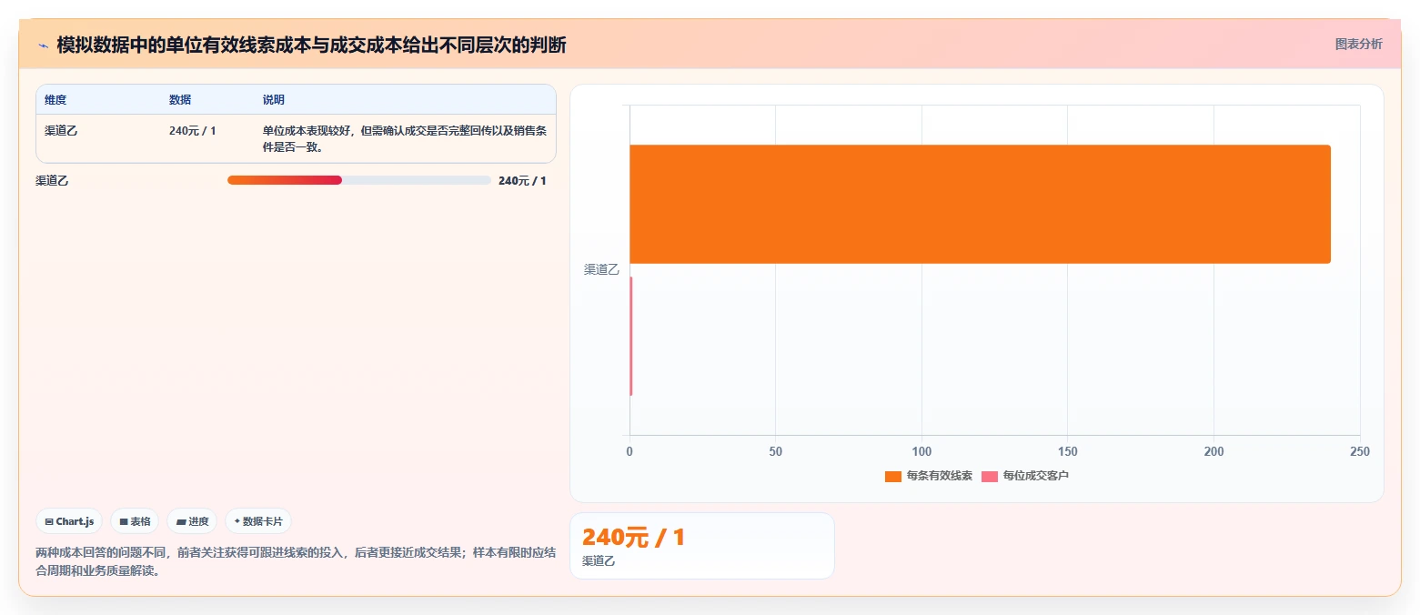This screenshot has width=1420, height=615.
Task: Toggle the 每位成交客户 legend entry
Action: tap(1025, 476)
